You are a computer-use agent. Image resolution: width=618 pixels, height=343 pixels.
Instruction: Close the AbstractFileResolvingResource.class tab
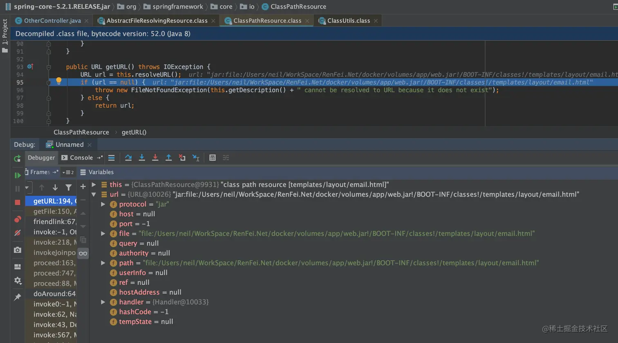tap(213, 21)
